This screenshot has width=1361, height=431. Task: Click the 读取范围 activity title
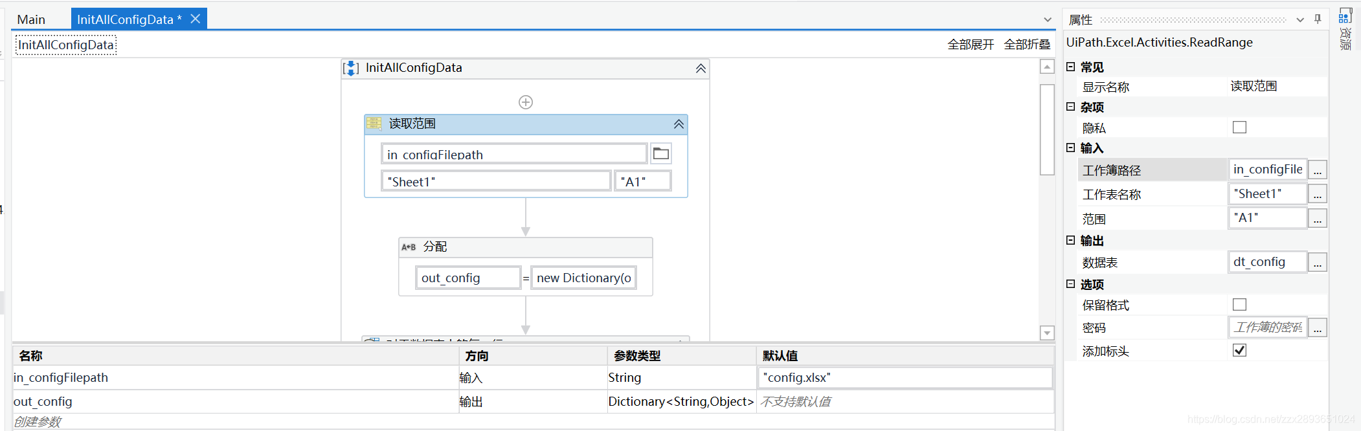(412, 124)
